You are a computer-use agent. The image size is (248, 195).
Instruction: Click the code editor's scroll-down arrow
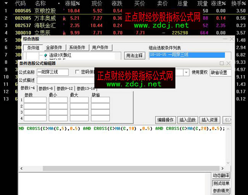point(228,163)
